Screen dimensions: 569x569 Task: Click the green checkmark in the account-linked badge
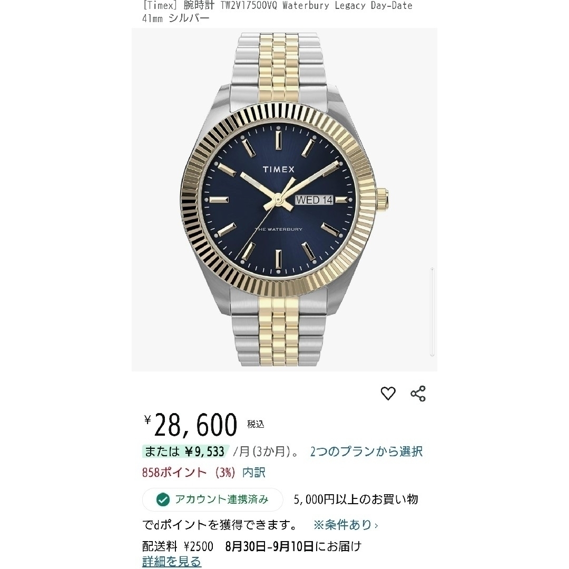coord(163,499)
